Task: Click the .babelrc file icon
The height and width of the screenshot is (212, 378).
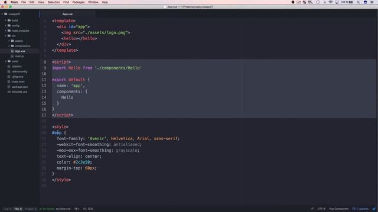Action: 9,67
